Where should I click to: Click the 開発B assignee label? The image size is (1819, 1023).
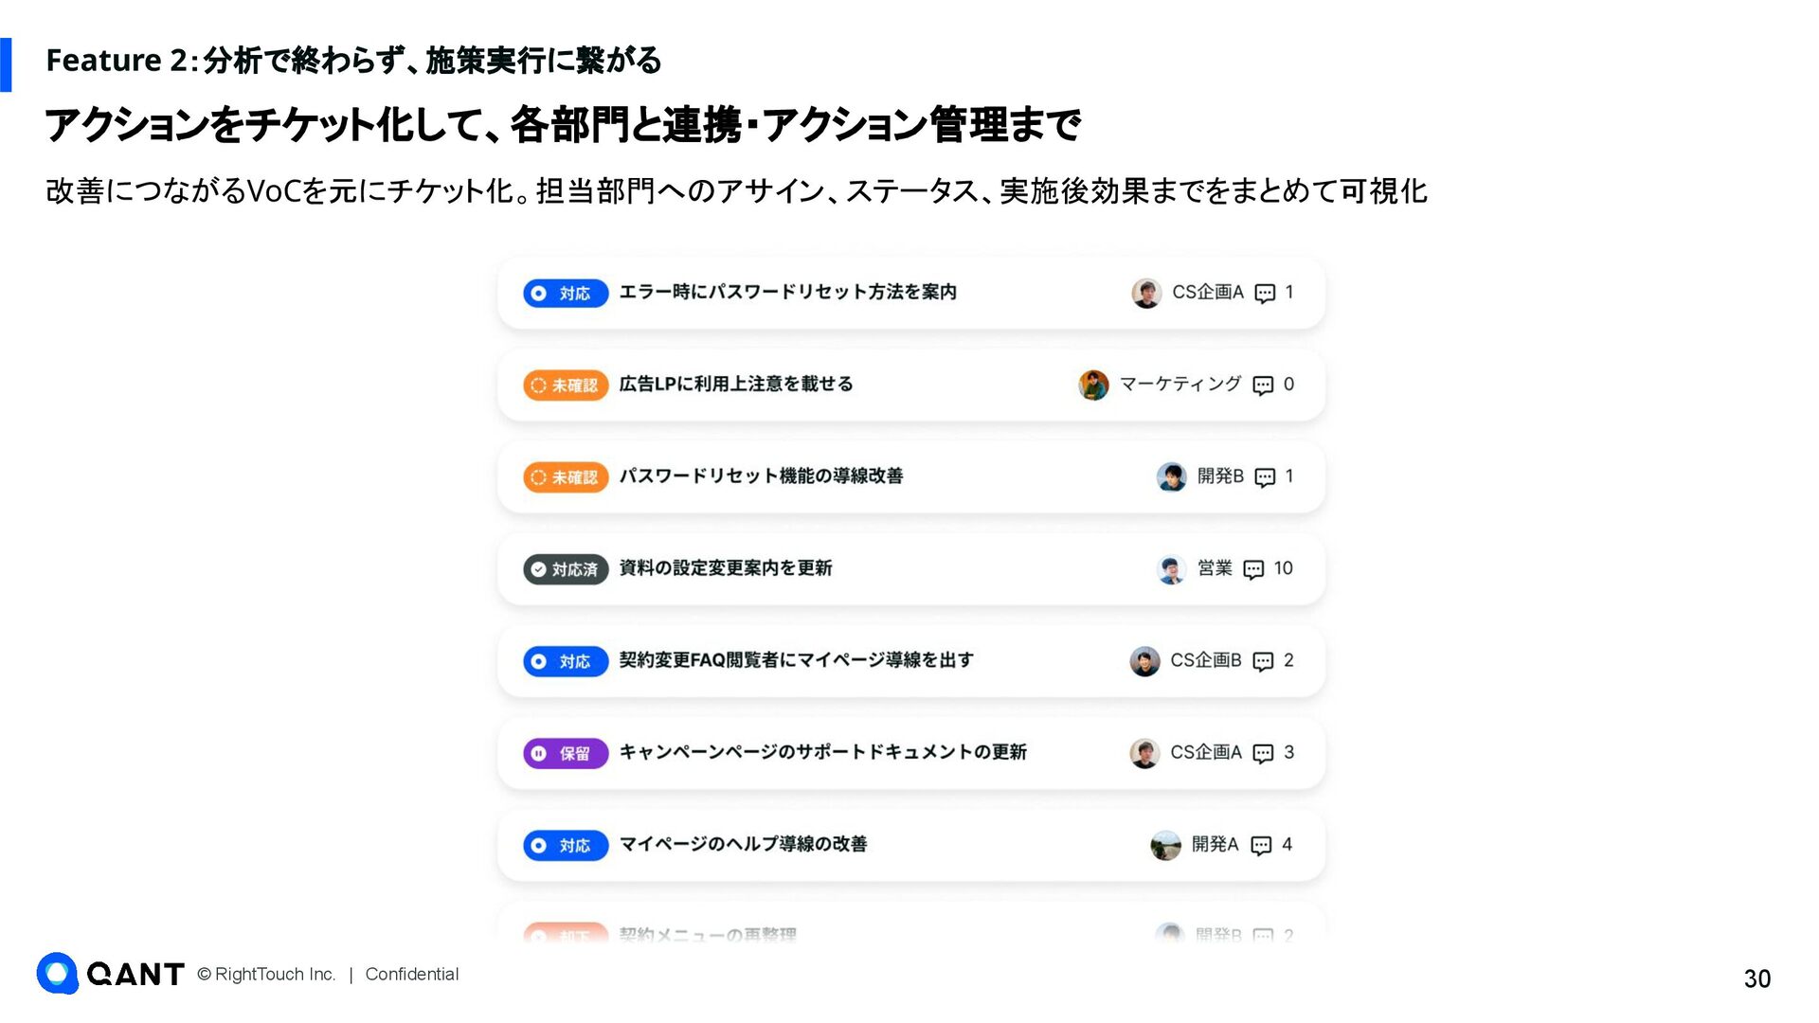[x=1220, y=476]
